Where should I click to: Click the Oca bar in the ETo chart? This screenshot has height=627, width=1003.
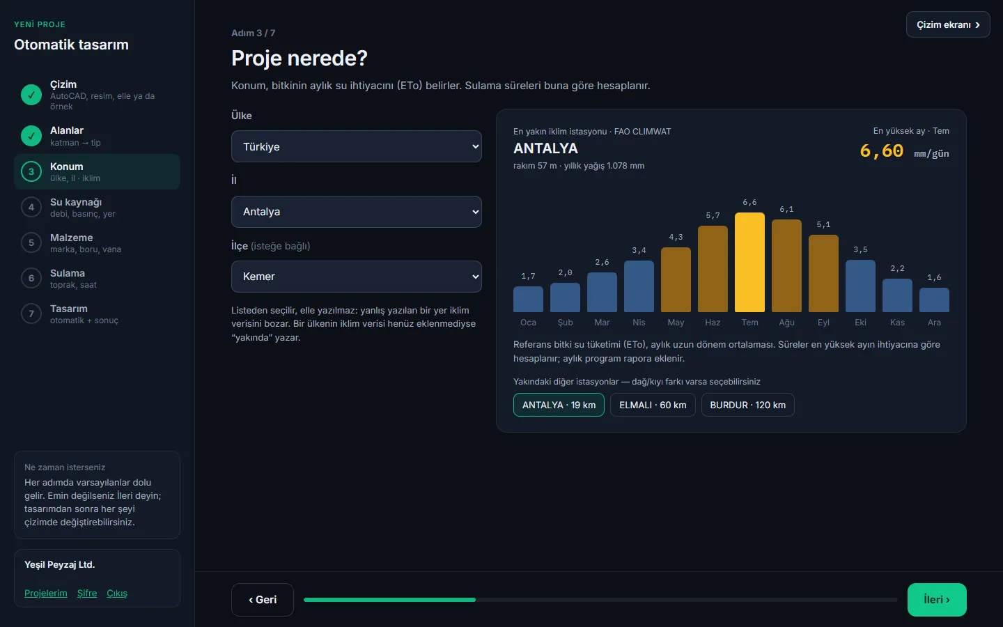pos(528,300)
